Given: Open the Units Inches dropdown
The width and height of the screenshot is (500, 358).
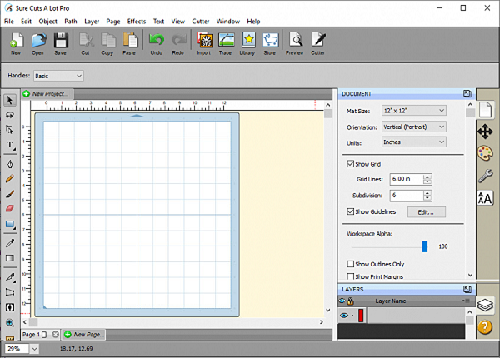Looking at the screenshot, I should pyautogui.click(x=414, y=142).
